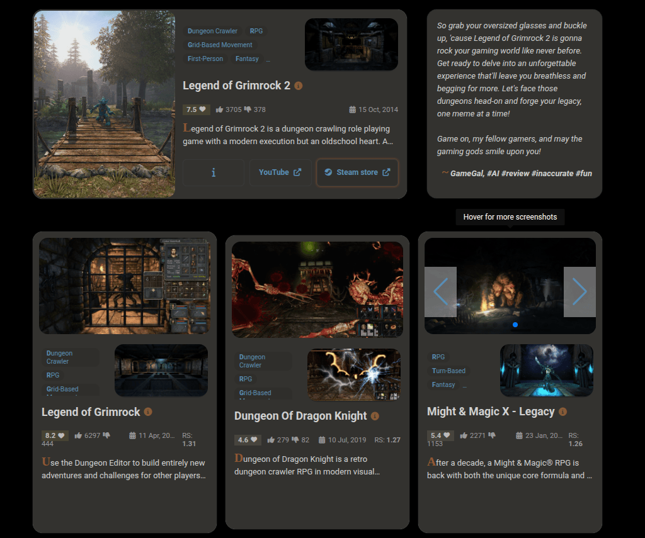The image size is (645, 538).
Task: Click the info icon after Might & Magic X - Legacy
Action: click(x=562, y=412)
